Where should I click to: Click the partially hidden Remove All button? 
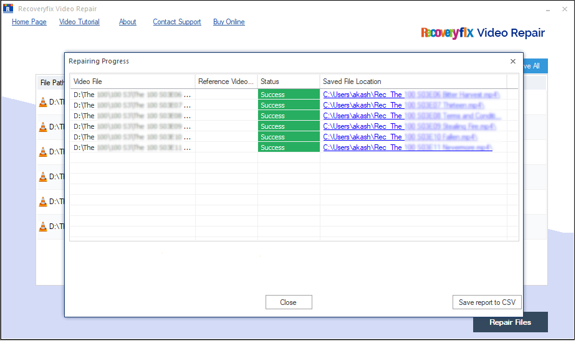[x=535, y=66]
